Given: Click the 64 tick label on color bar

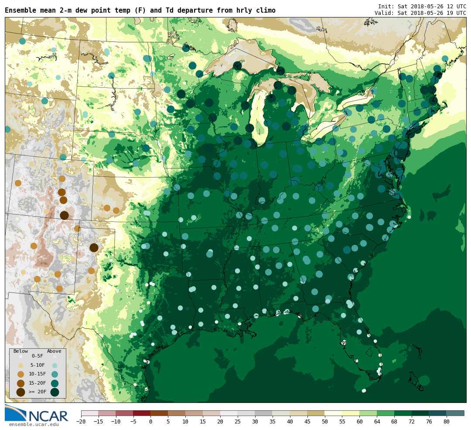Looking at the screenshot, I should 377,422.
